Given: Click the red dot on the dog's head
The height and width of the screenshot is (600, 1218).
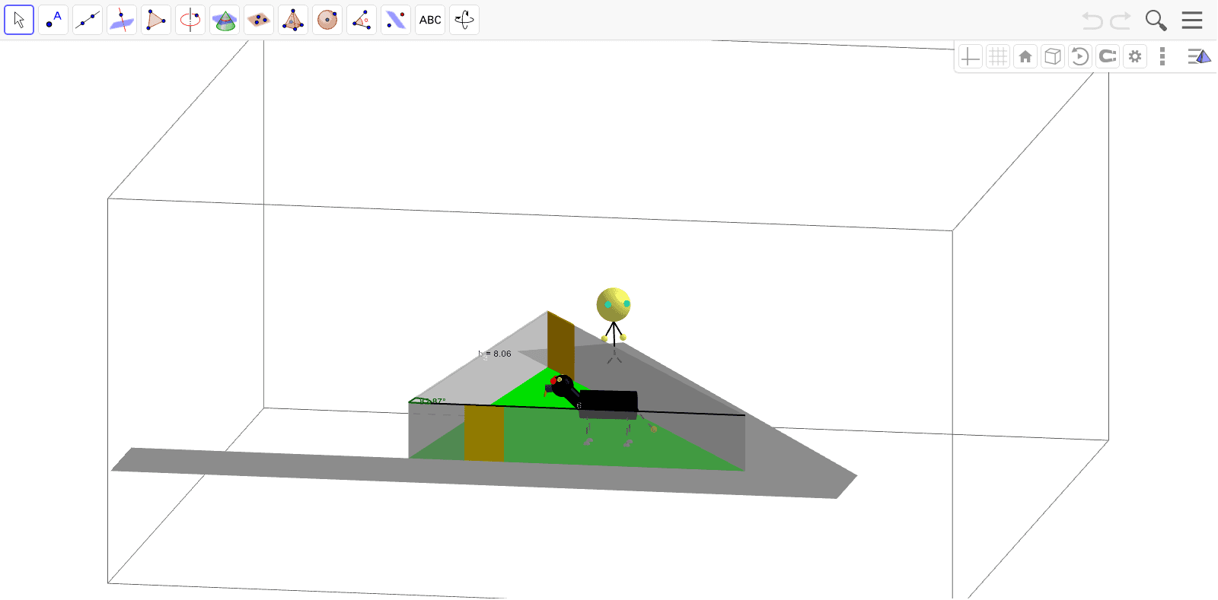Looking at the screenshot, I should pyautogui.click(x=554, y=380).
